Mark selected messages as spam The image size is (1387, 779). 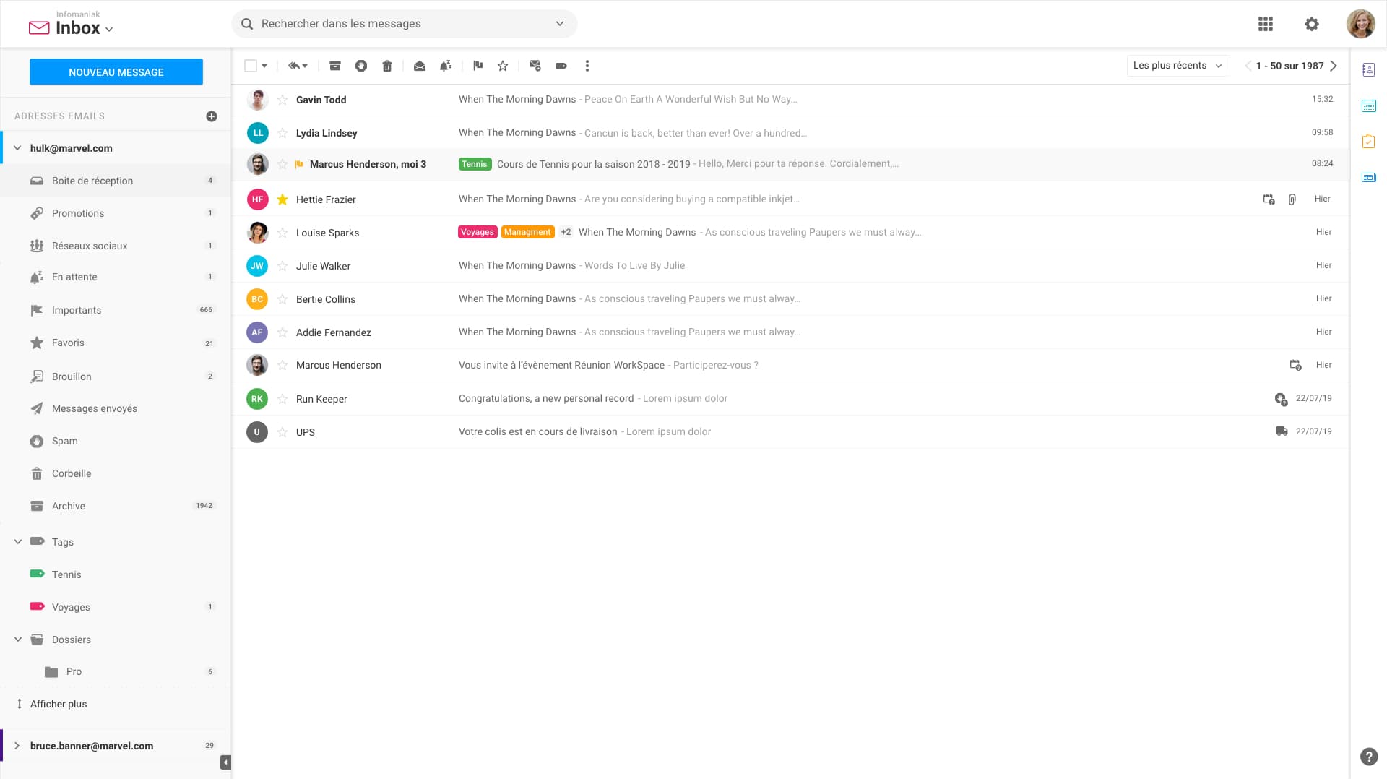click(x=361, y=66)
